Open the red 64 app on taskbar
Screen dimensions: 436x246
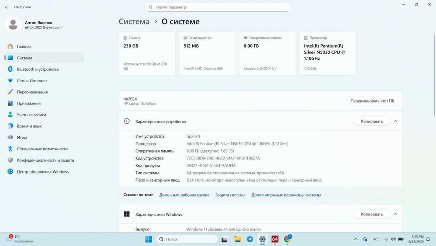click(x=275, y=239)
